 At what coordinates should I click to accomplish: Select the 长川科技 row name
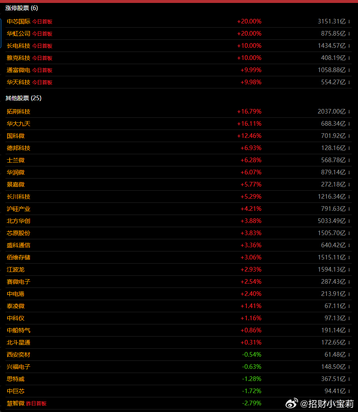pos(18,197)
